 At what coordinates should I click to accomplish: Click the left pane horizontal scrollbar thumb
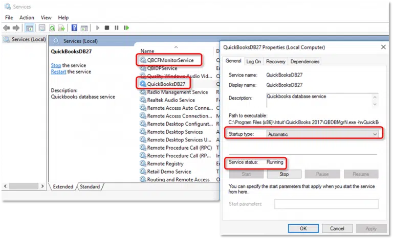pyautogui.click(x=24, y=186)
